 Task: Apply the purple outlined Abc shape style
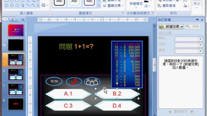[89, 2]
